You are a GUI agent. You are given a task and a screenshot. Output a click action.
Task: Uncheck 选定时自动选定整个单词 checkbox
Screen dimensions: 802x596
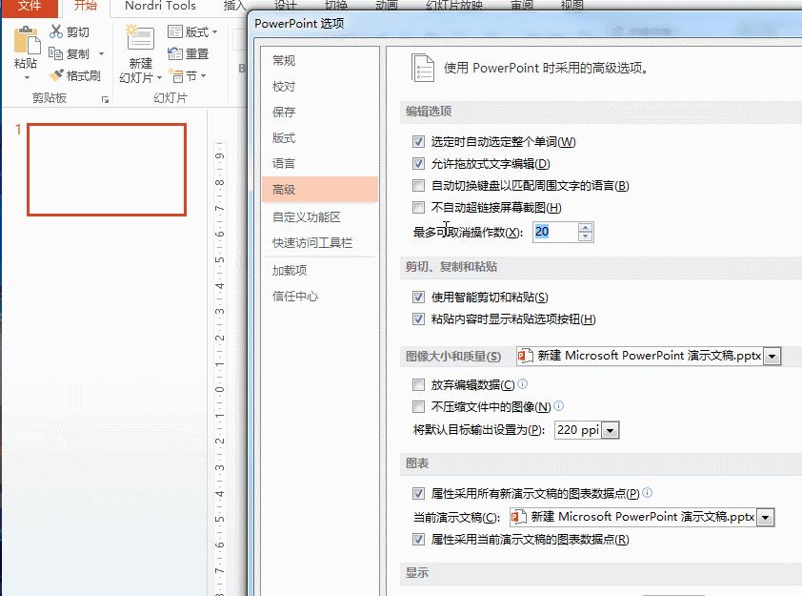tap(418, 142)
